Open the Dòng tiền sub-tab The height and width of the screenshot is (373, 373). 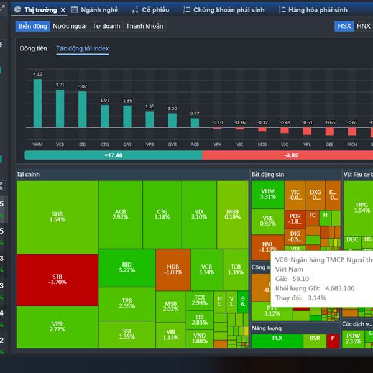point(33,48)
